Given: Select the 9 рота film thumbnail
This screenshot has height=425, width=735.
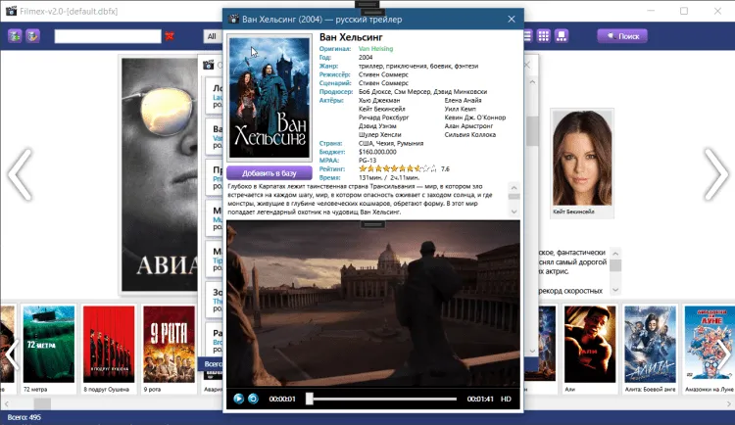Looking at the screenshot, I should point(169,345).
